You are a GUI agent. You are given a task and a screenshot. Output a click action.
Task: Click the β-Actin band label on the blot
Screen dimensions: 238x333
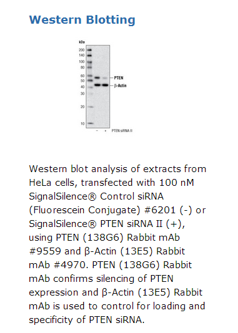coord(120,85)
